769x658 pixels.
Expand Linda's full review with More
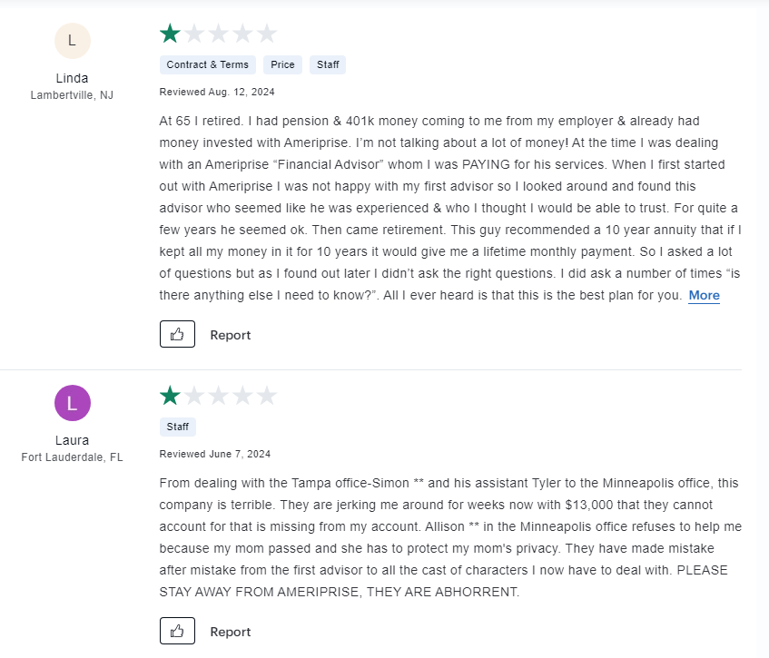coord(704,295)
